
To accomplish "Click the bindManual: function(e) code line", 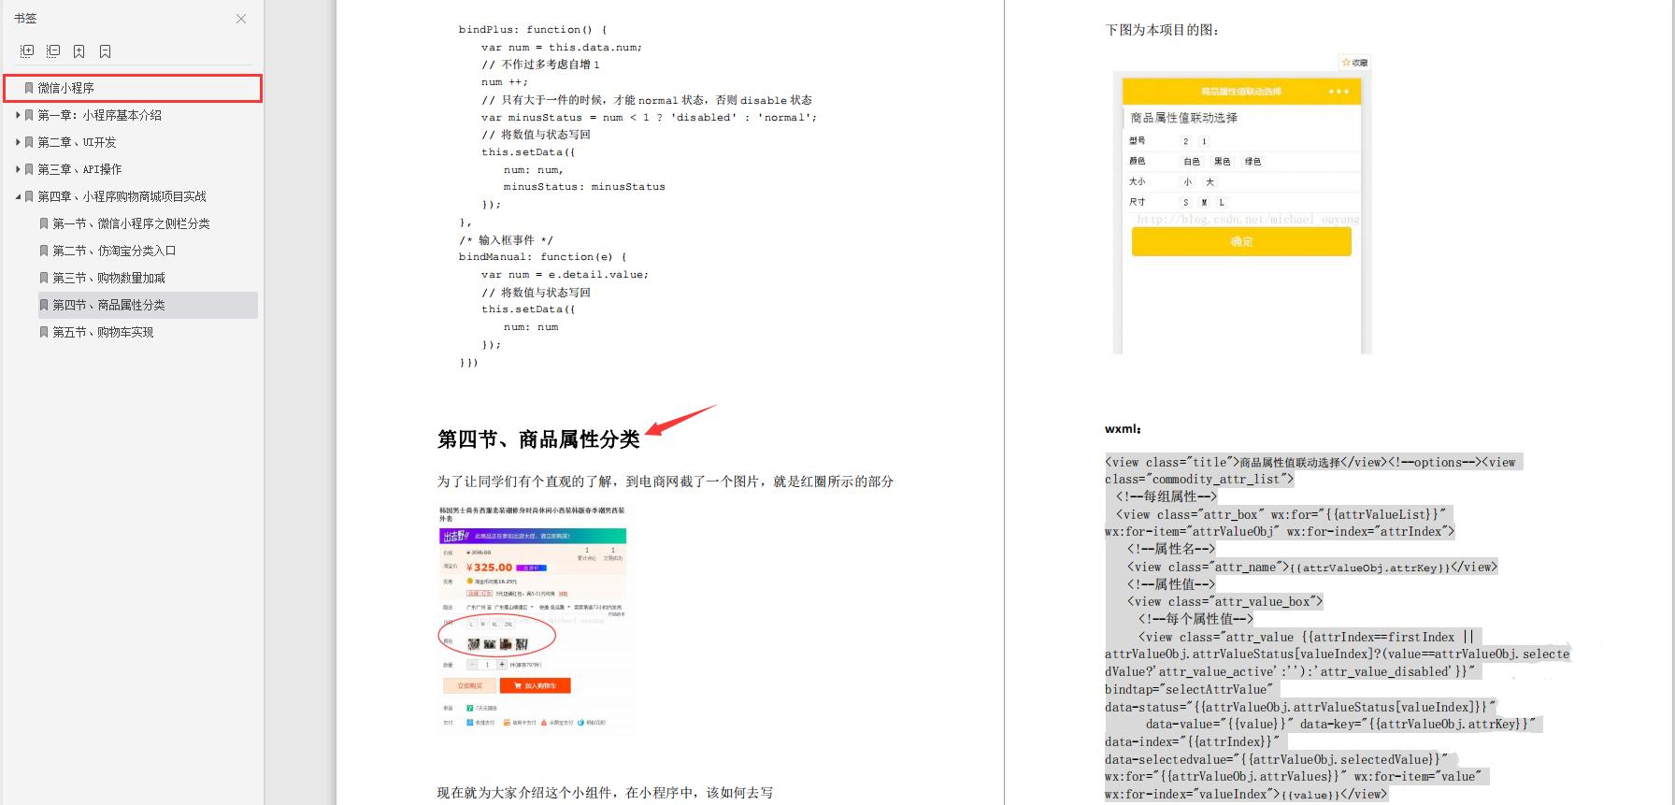I will (x=542, y=257).
